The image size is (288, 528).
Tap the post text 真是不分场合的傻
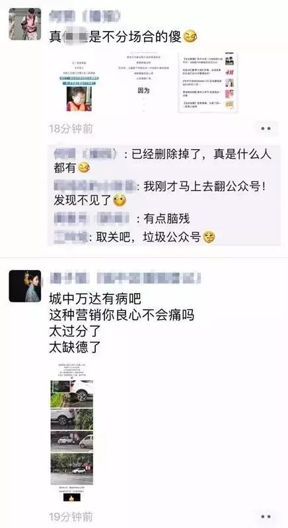point(123,36)
